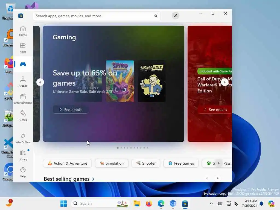This screenshot has height=210, width=280.
Task: Open the Windows Start menu
Action: 63,203
